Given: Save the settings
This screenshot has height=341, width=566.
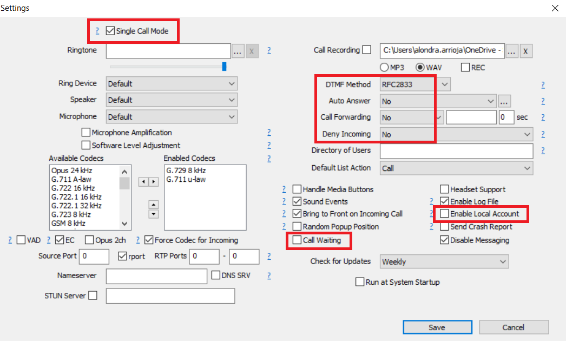Looking at the screenshot, I should click(437, 327).
